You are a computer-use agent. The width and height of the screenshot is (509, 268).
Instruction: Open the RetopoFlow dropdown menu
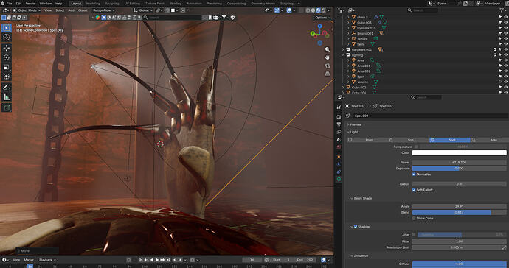pyautogui.click(x=103, y=10)
